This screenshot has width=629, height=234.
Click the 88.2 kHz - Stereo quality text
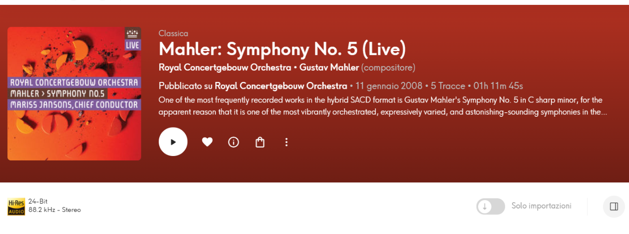(55, 210)
